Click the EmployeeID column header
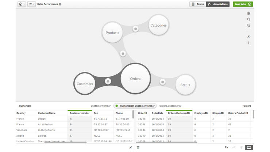Screen dimensions: 270x152 tap(201, 113)
